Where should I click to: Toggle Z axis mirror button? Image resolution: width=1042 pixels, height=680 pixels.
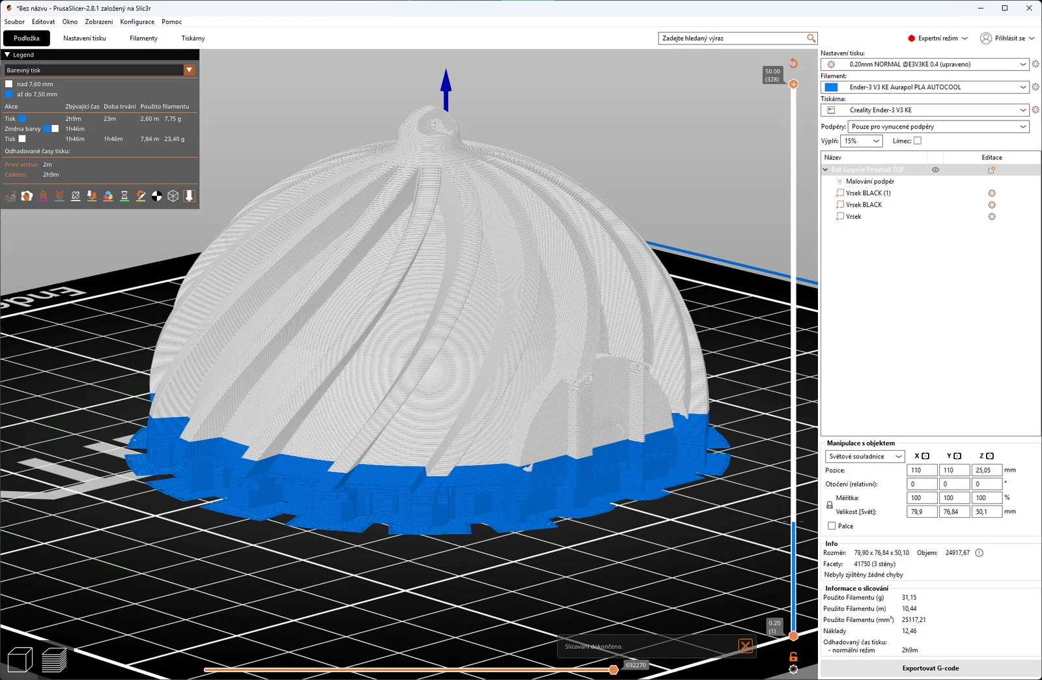[990, 456]
